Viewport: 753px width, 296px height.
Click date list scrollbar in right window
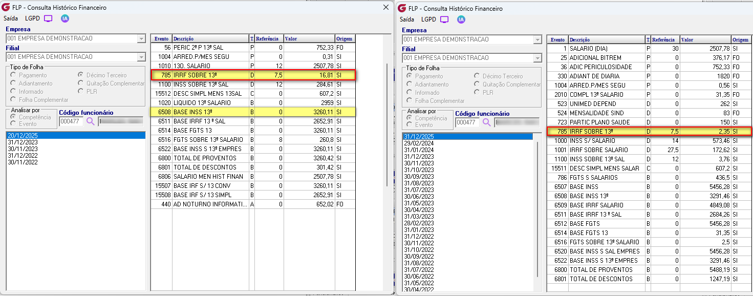pos(537,210)
